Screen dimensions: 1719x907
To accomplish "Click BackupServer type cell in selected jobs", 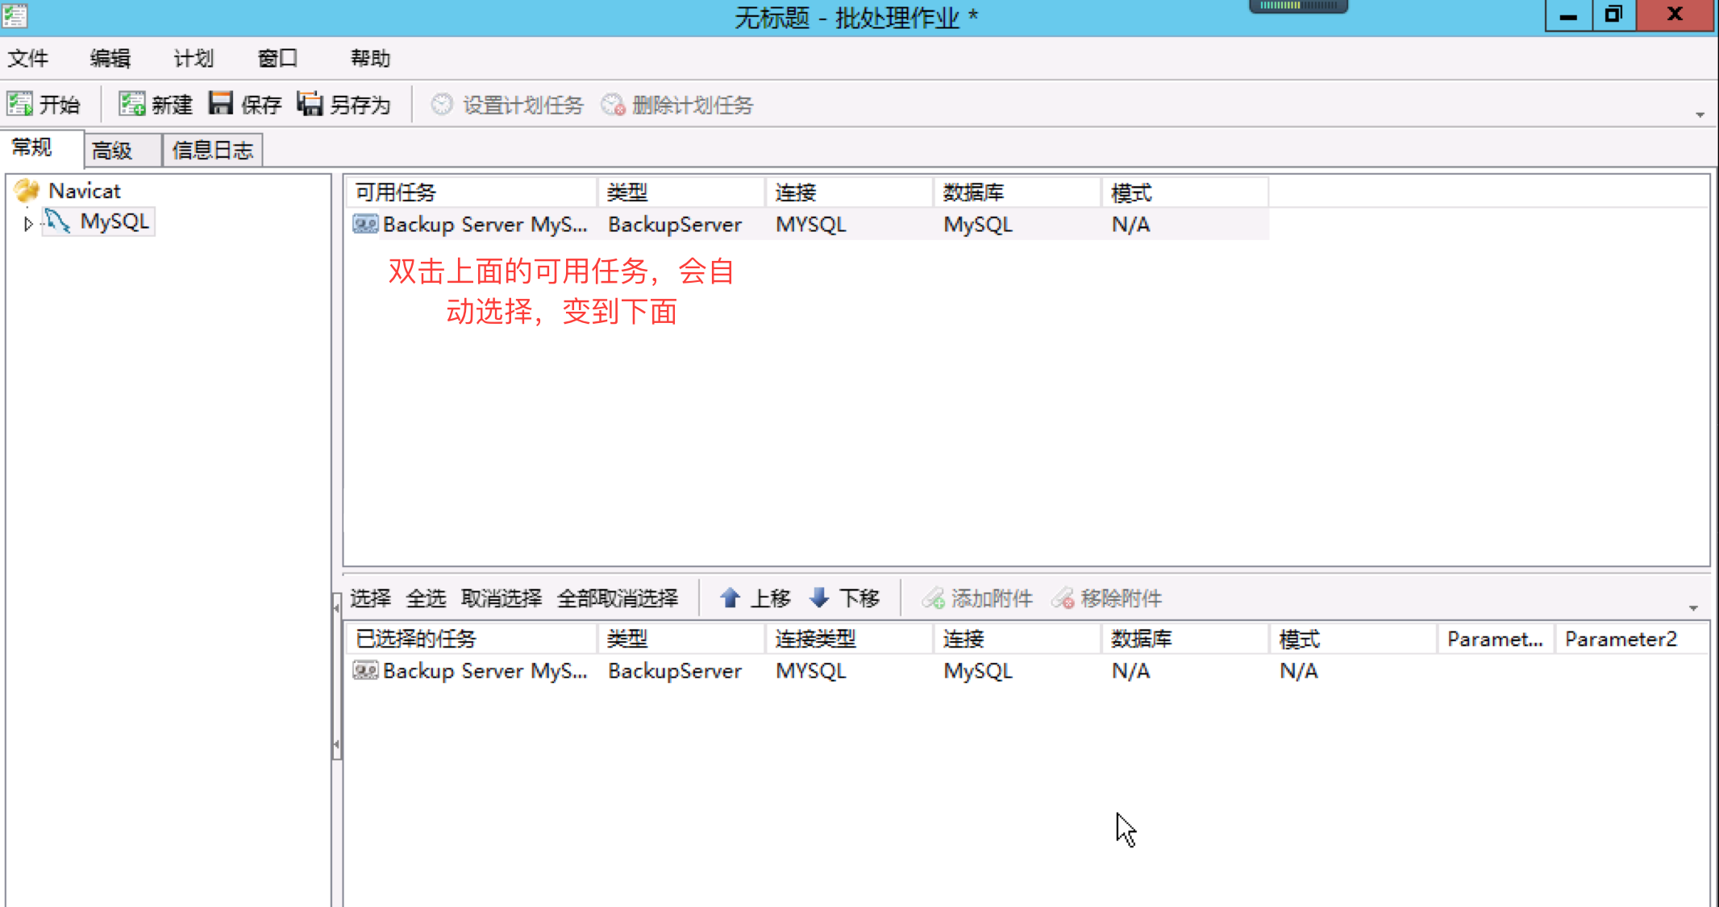I will 675,671.
